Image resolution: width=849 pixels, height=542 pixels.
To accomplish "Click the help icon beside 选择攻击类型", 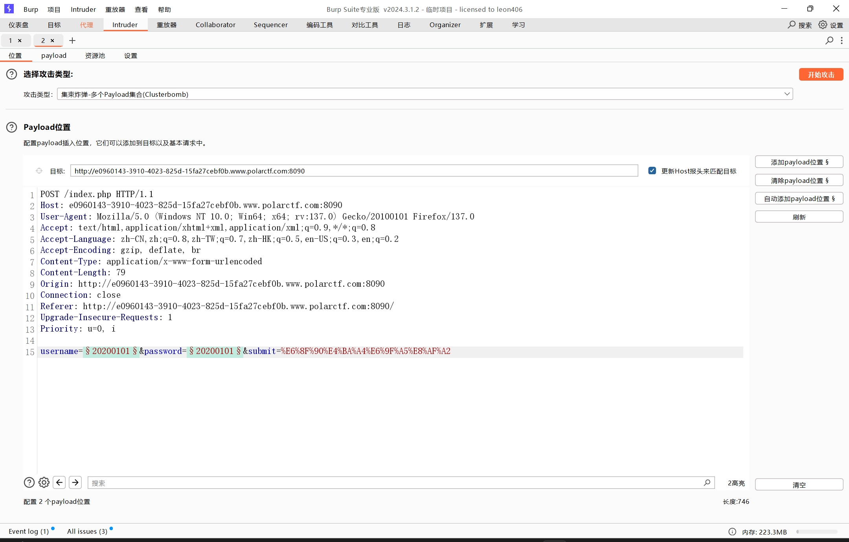I will pyautogui.click(x=12, y=74).
